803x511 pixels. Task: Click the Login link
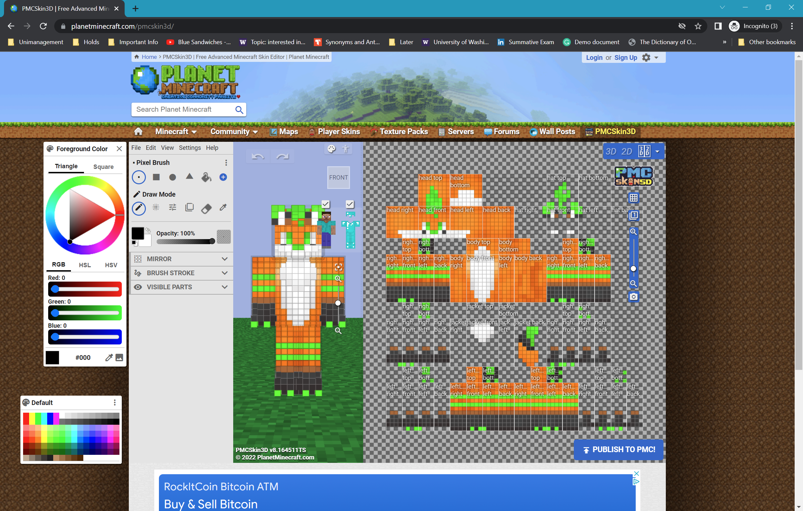pos(594,58)
